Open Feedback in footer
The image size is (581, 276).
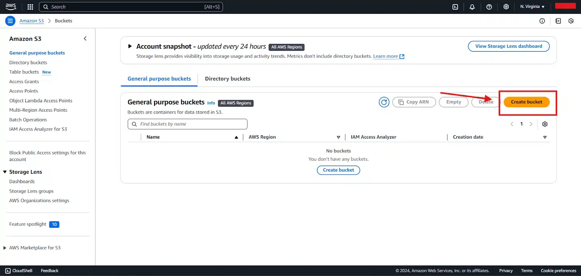click(49, 271)
